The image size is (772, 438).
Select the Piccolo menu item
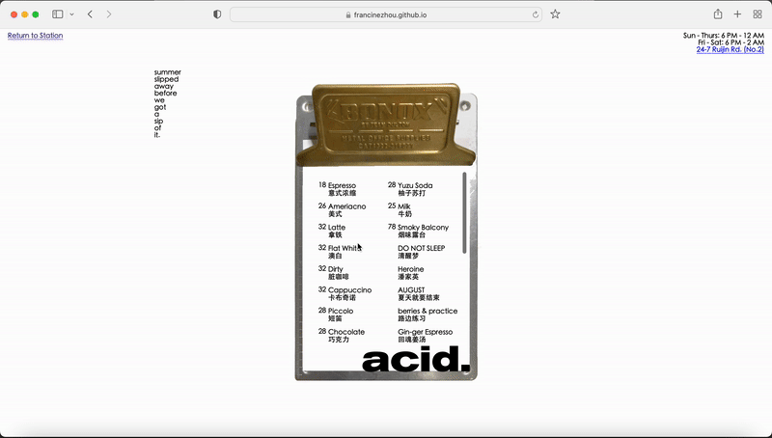pyautogui.click(x=343, y=315)
